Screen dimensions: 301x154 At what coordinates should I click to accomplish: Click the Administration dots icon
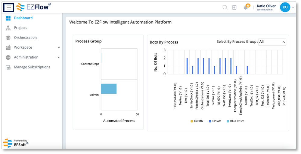8,57
